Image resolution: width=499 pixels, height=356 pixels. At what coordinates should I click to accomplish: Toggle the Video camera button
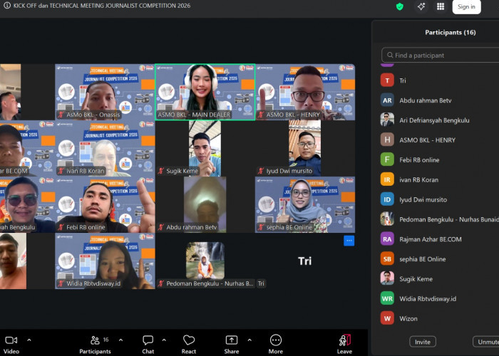point(11,345)
